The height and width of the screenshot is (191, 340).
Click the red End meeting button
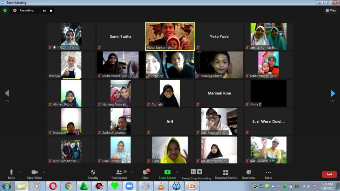point(329,174)
